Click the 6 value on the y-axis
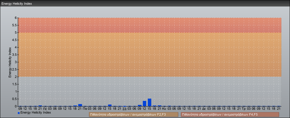Image resolution: width=290 pixels, height=118 pixels. pyautogui.click(x=16, y=18)
